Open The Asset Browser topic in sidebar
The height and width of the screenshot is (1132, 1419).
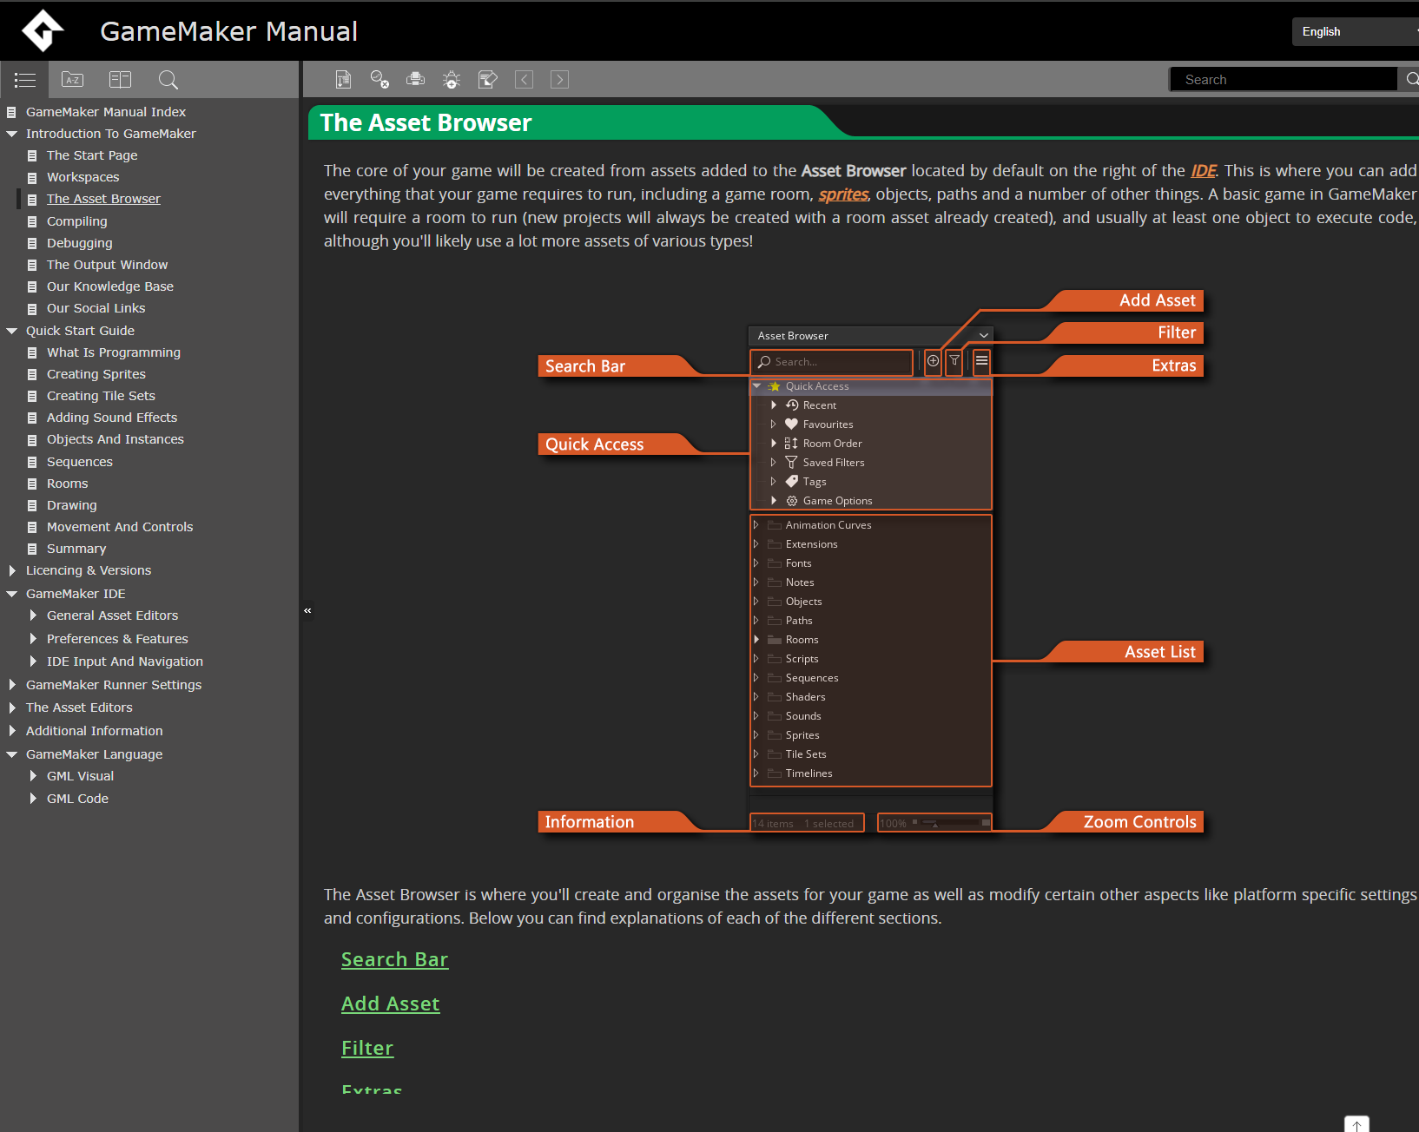(103, 199)
